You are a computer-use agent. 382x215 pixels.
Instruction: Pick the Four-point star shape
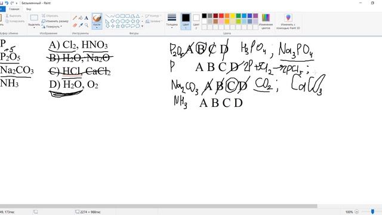[112, 26]
